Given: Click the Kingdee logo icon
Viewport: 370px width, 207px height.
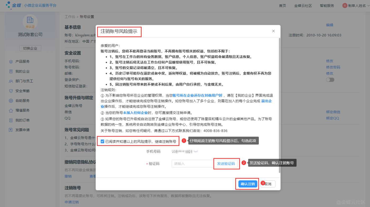Looking at the screenshot, I should (9, 5).
